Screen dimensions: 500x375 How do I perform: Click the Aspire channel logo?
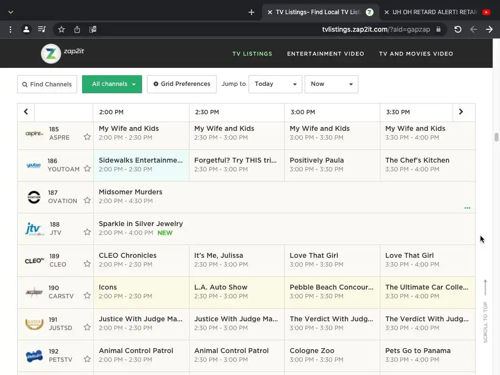tap(34, 133)
